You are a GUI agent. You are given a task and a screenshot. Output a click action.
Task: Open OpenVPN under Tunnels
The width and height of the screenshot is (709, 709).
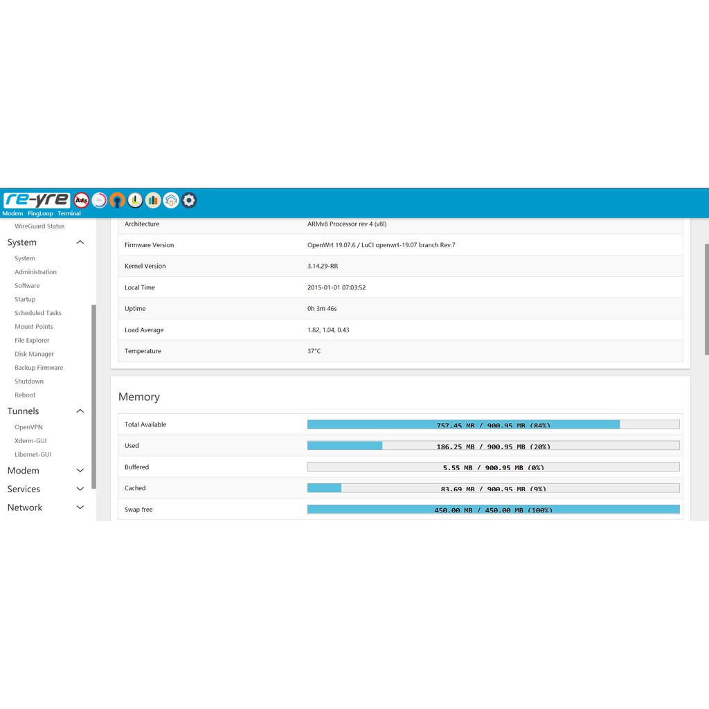[x=28, y=427]
